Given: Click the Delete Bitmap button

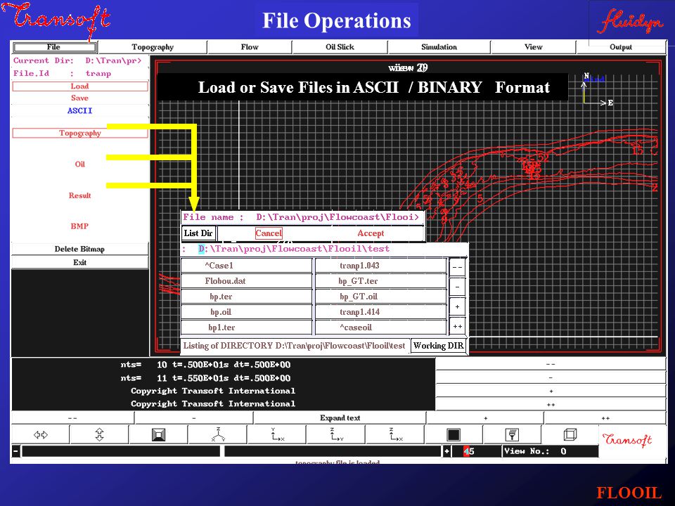Looking at the screenshot, I should click(80, 249).
